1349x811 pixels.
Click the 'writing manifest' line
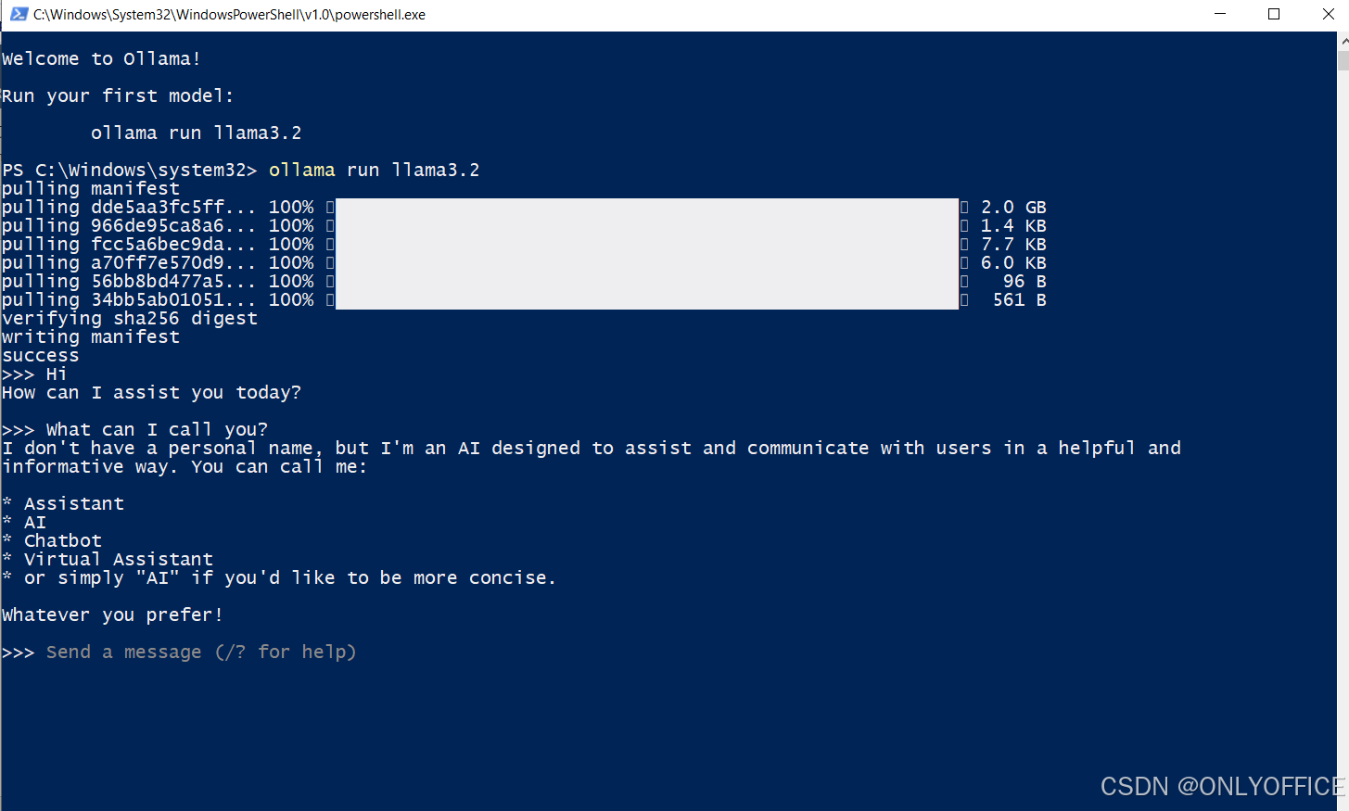[x=91, y=336]
